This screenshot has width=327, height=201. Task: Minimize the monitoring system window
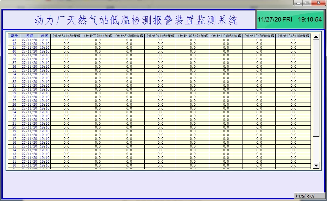(298, 3)
